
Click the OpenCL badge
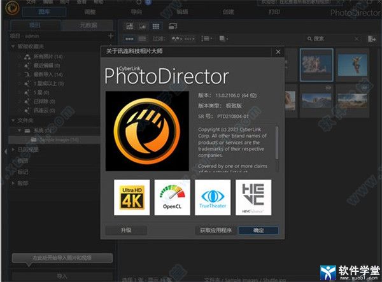(173, 197)
